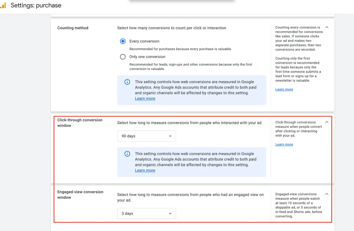Click the Counting method section label
The width and height of the screenshot is (354, 231).
point(73,28)
